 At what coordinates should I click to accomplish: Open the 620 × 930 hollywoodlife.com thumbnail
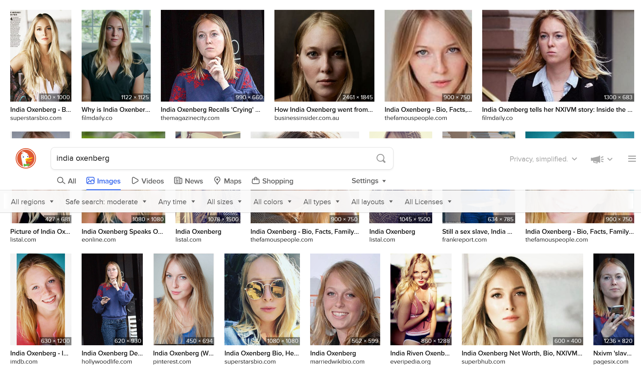(x=112, y=299)
